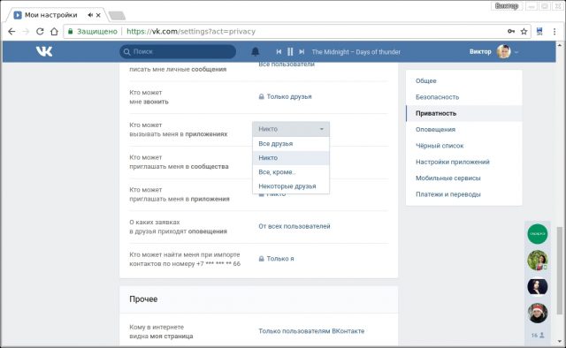Image resolution: width=566 pixels, height=348 pixels.
Task: Mute tab via speaker icon
Action: [90, 15]
